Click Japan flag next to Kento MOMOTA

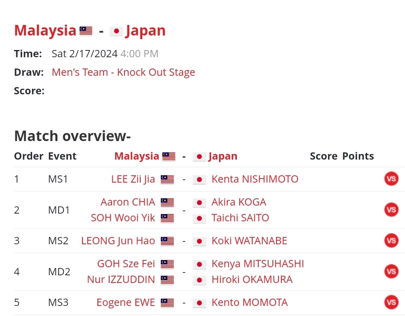click(x=199, y=303)
